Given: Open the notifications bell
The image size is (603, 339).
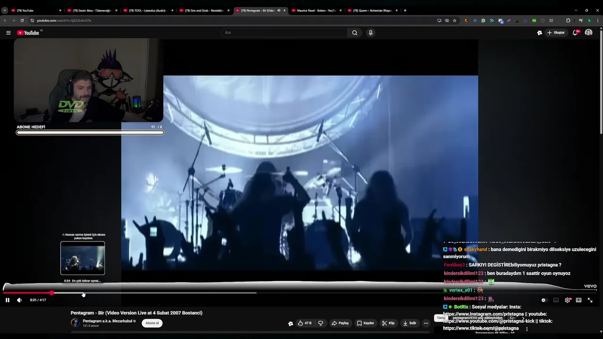Looking at the screenshot, I should coord(575,32).
